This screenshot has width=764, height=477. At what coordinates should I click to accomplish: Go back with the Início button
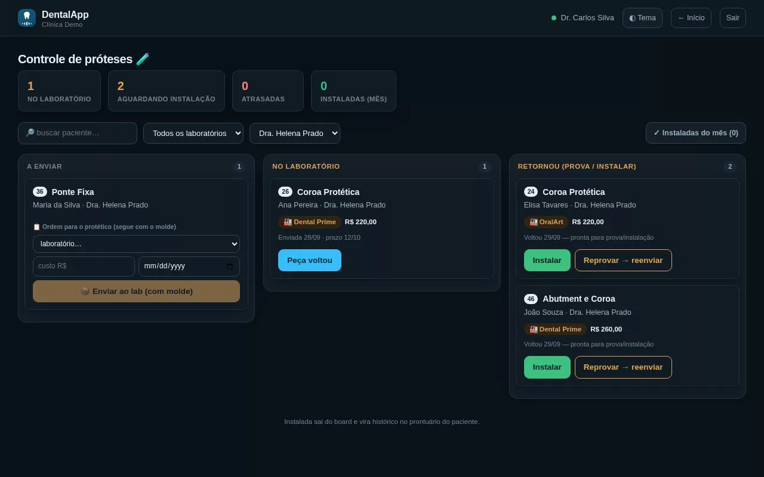[x=691, y=18]
